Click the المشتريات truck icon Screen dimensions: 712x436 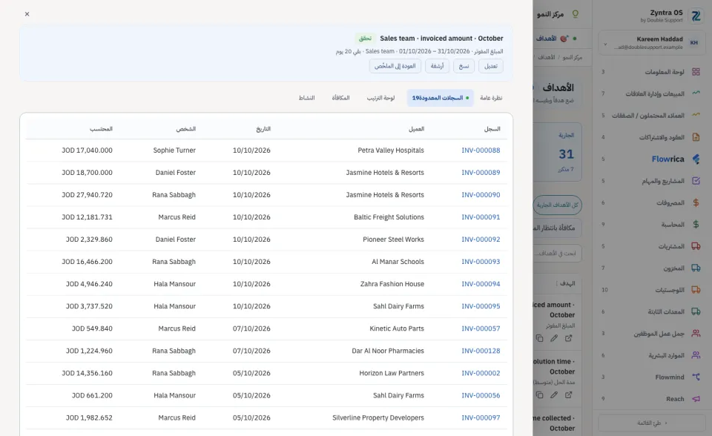[x=696, y=246]
